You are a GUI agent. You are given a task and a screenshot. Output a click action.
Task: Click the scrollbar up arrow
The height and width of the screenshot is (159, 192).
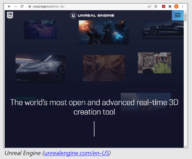(x=185, y=12)
